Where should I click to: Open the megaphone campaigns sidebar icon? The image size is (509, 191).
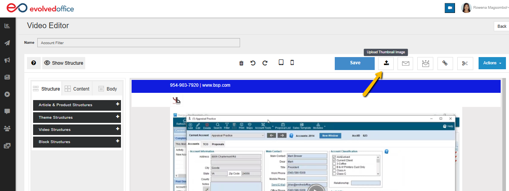coord(7,60)
